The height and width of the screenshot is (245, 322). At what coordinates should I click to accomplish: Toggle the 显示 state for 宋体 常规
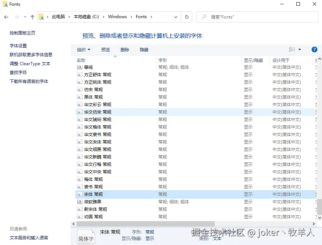click(x=248, y=194)
